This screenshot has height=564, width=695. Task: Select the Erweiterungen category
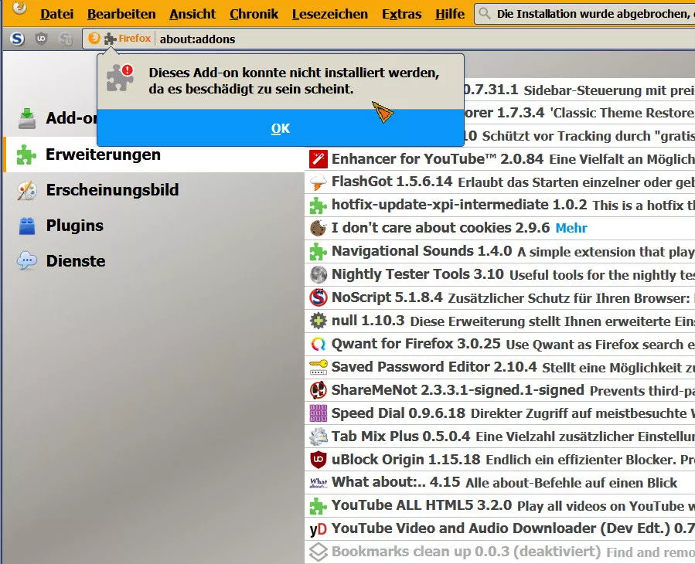pyautogui.click(x=153, y=155)
